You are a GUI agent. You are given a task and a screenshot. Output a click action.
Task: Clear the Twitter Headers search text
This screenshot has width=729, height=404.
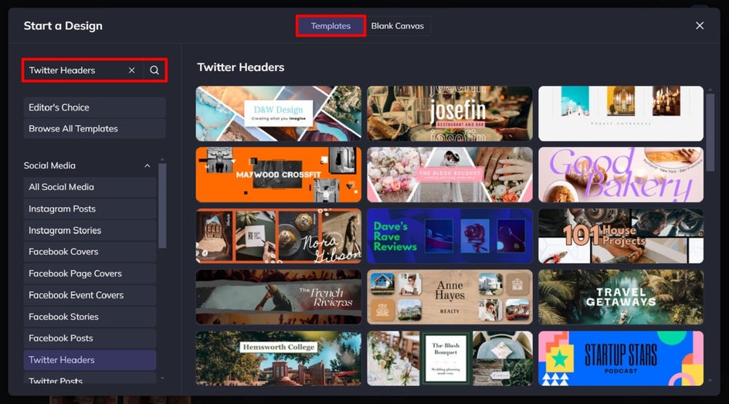(x=131, y=70)
